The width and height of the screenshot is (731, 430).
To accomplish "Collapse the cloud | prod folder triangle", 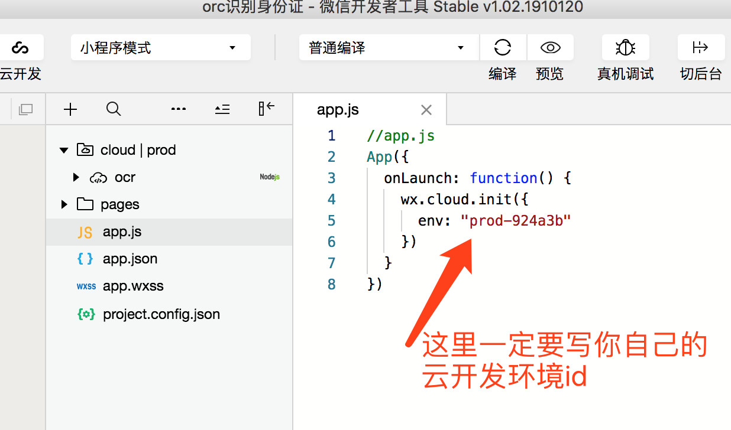I will 64,151.
